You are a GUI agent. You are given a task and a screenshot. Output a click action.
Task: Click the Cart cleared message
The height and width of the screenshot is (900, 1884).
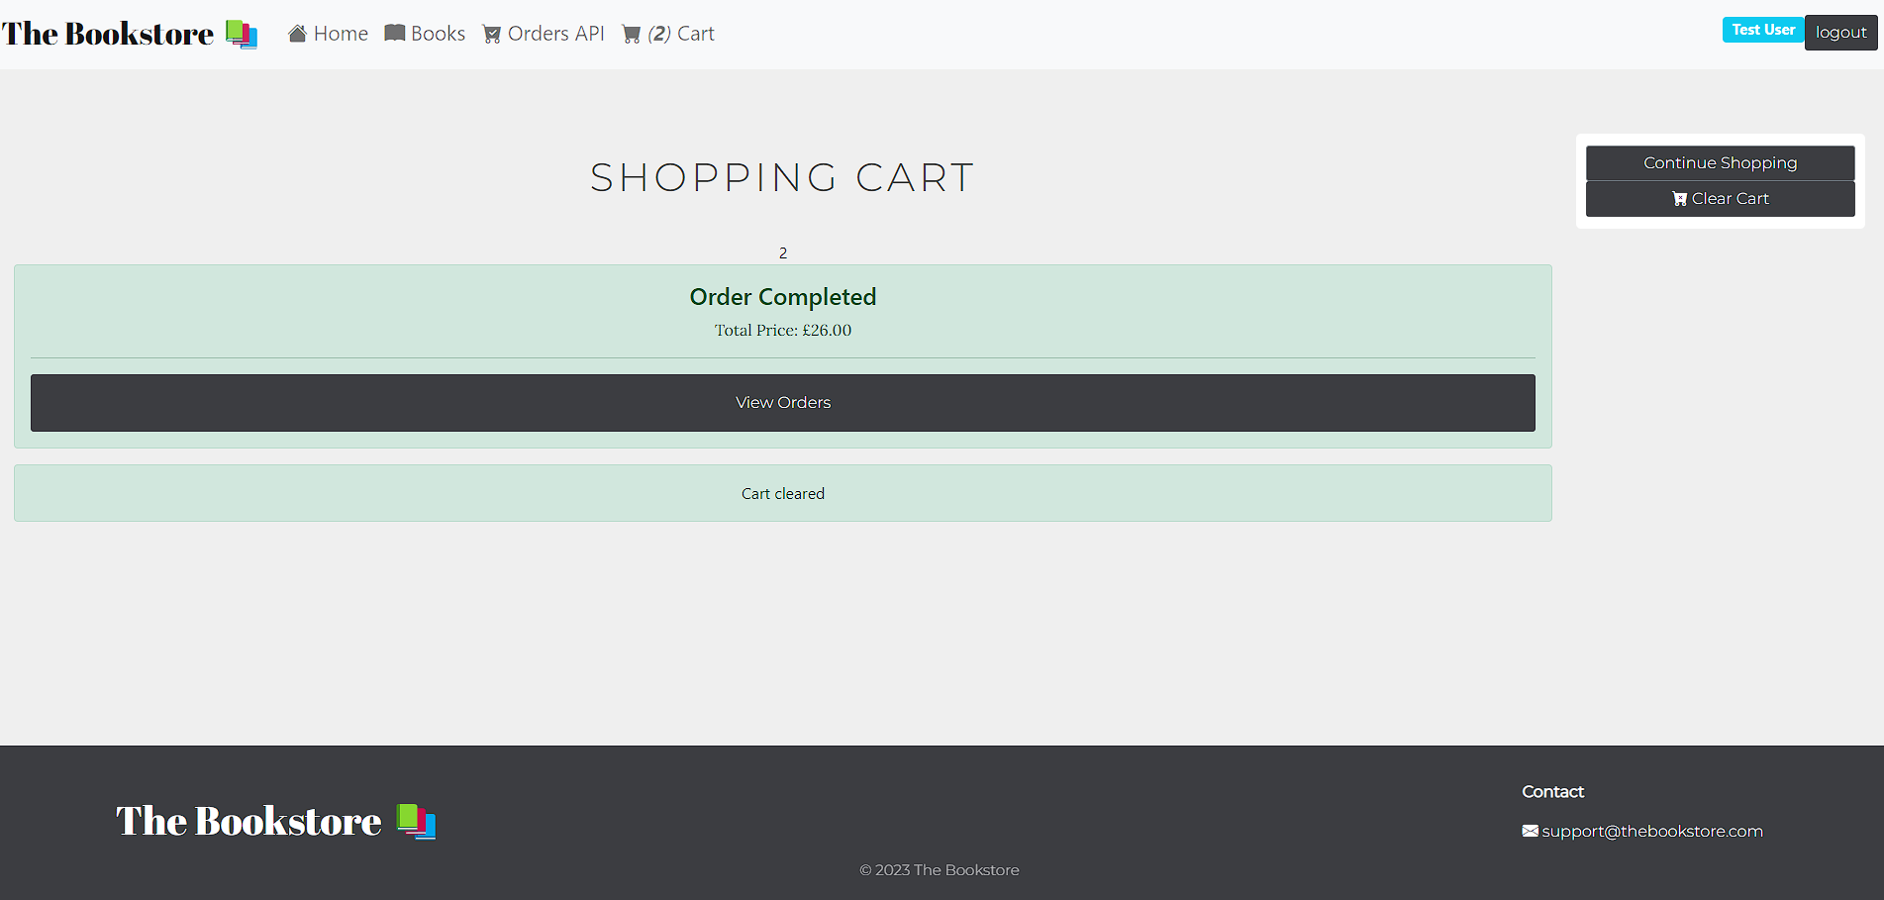[x=783, y=493]
